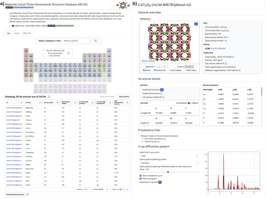
Task: Go to the next table page
Action: click(x=124, y=190)
